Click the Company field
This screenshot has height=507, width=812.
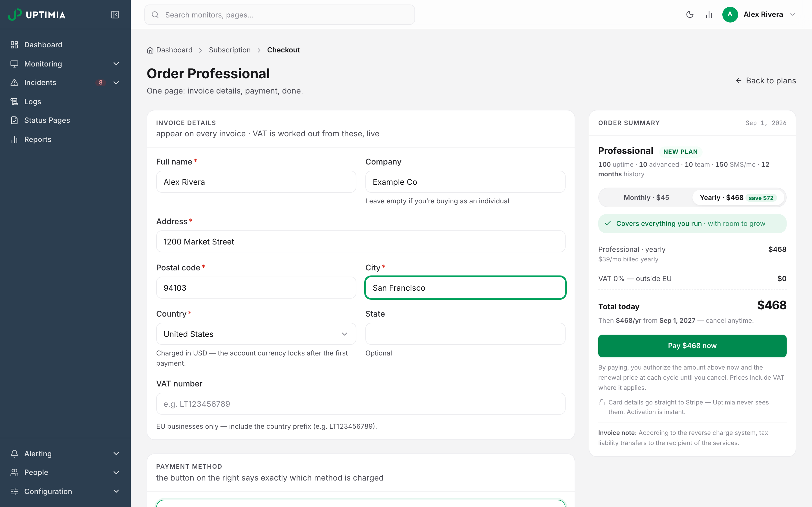click(465, 182)
